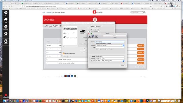This screenshot has width=183, height=103.
Task: Open Zoom from the Dock
Action: (131, 101)
